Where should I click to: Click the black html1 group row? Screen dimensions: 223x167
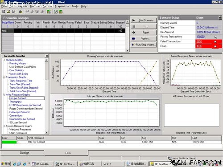(63, 31)
